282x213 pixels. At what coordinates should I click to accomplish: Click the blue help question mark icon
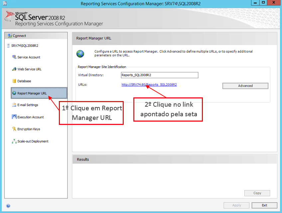point(8,206)
